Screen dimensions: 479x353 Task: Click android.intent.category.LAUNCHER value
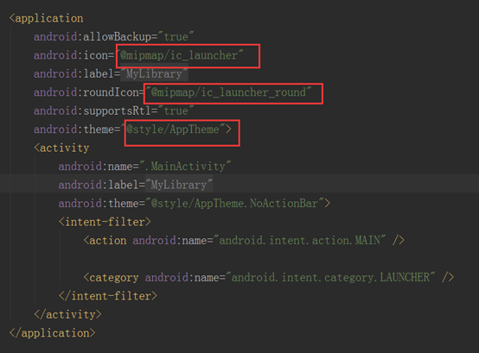pos(330,277)
